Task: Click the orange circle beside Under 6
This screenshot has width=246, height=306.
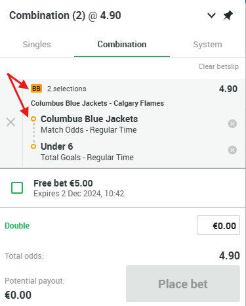Action: (33, 146)
